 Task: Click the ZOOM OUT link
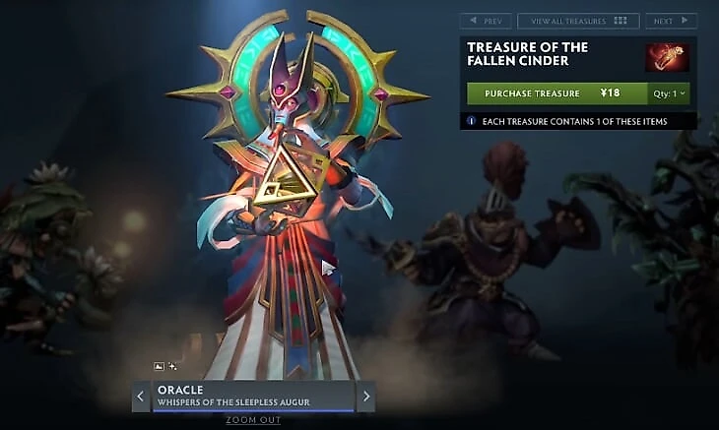coord(253,420)
